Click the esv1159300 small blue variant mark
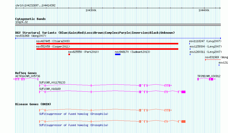The height and width of the screenshot is (133, 228). (190, 49)
